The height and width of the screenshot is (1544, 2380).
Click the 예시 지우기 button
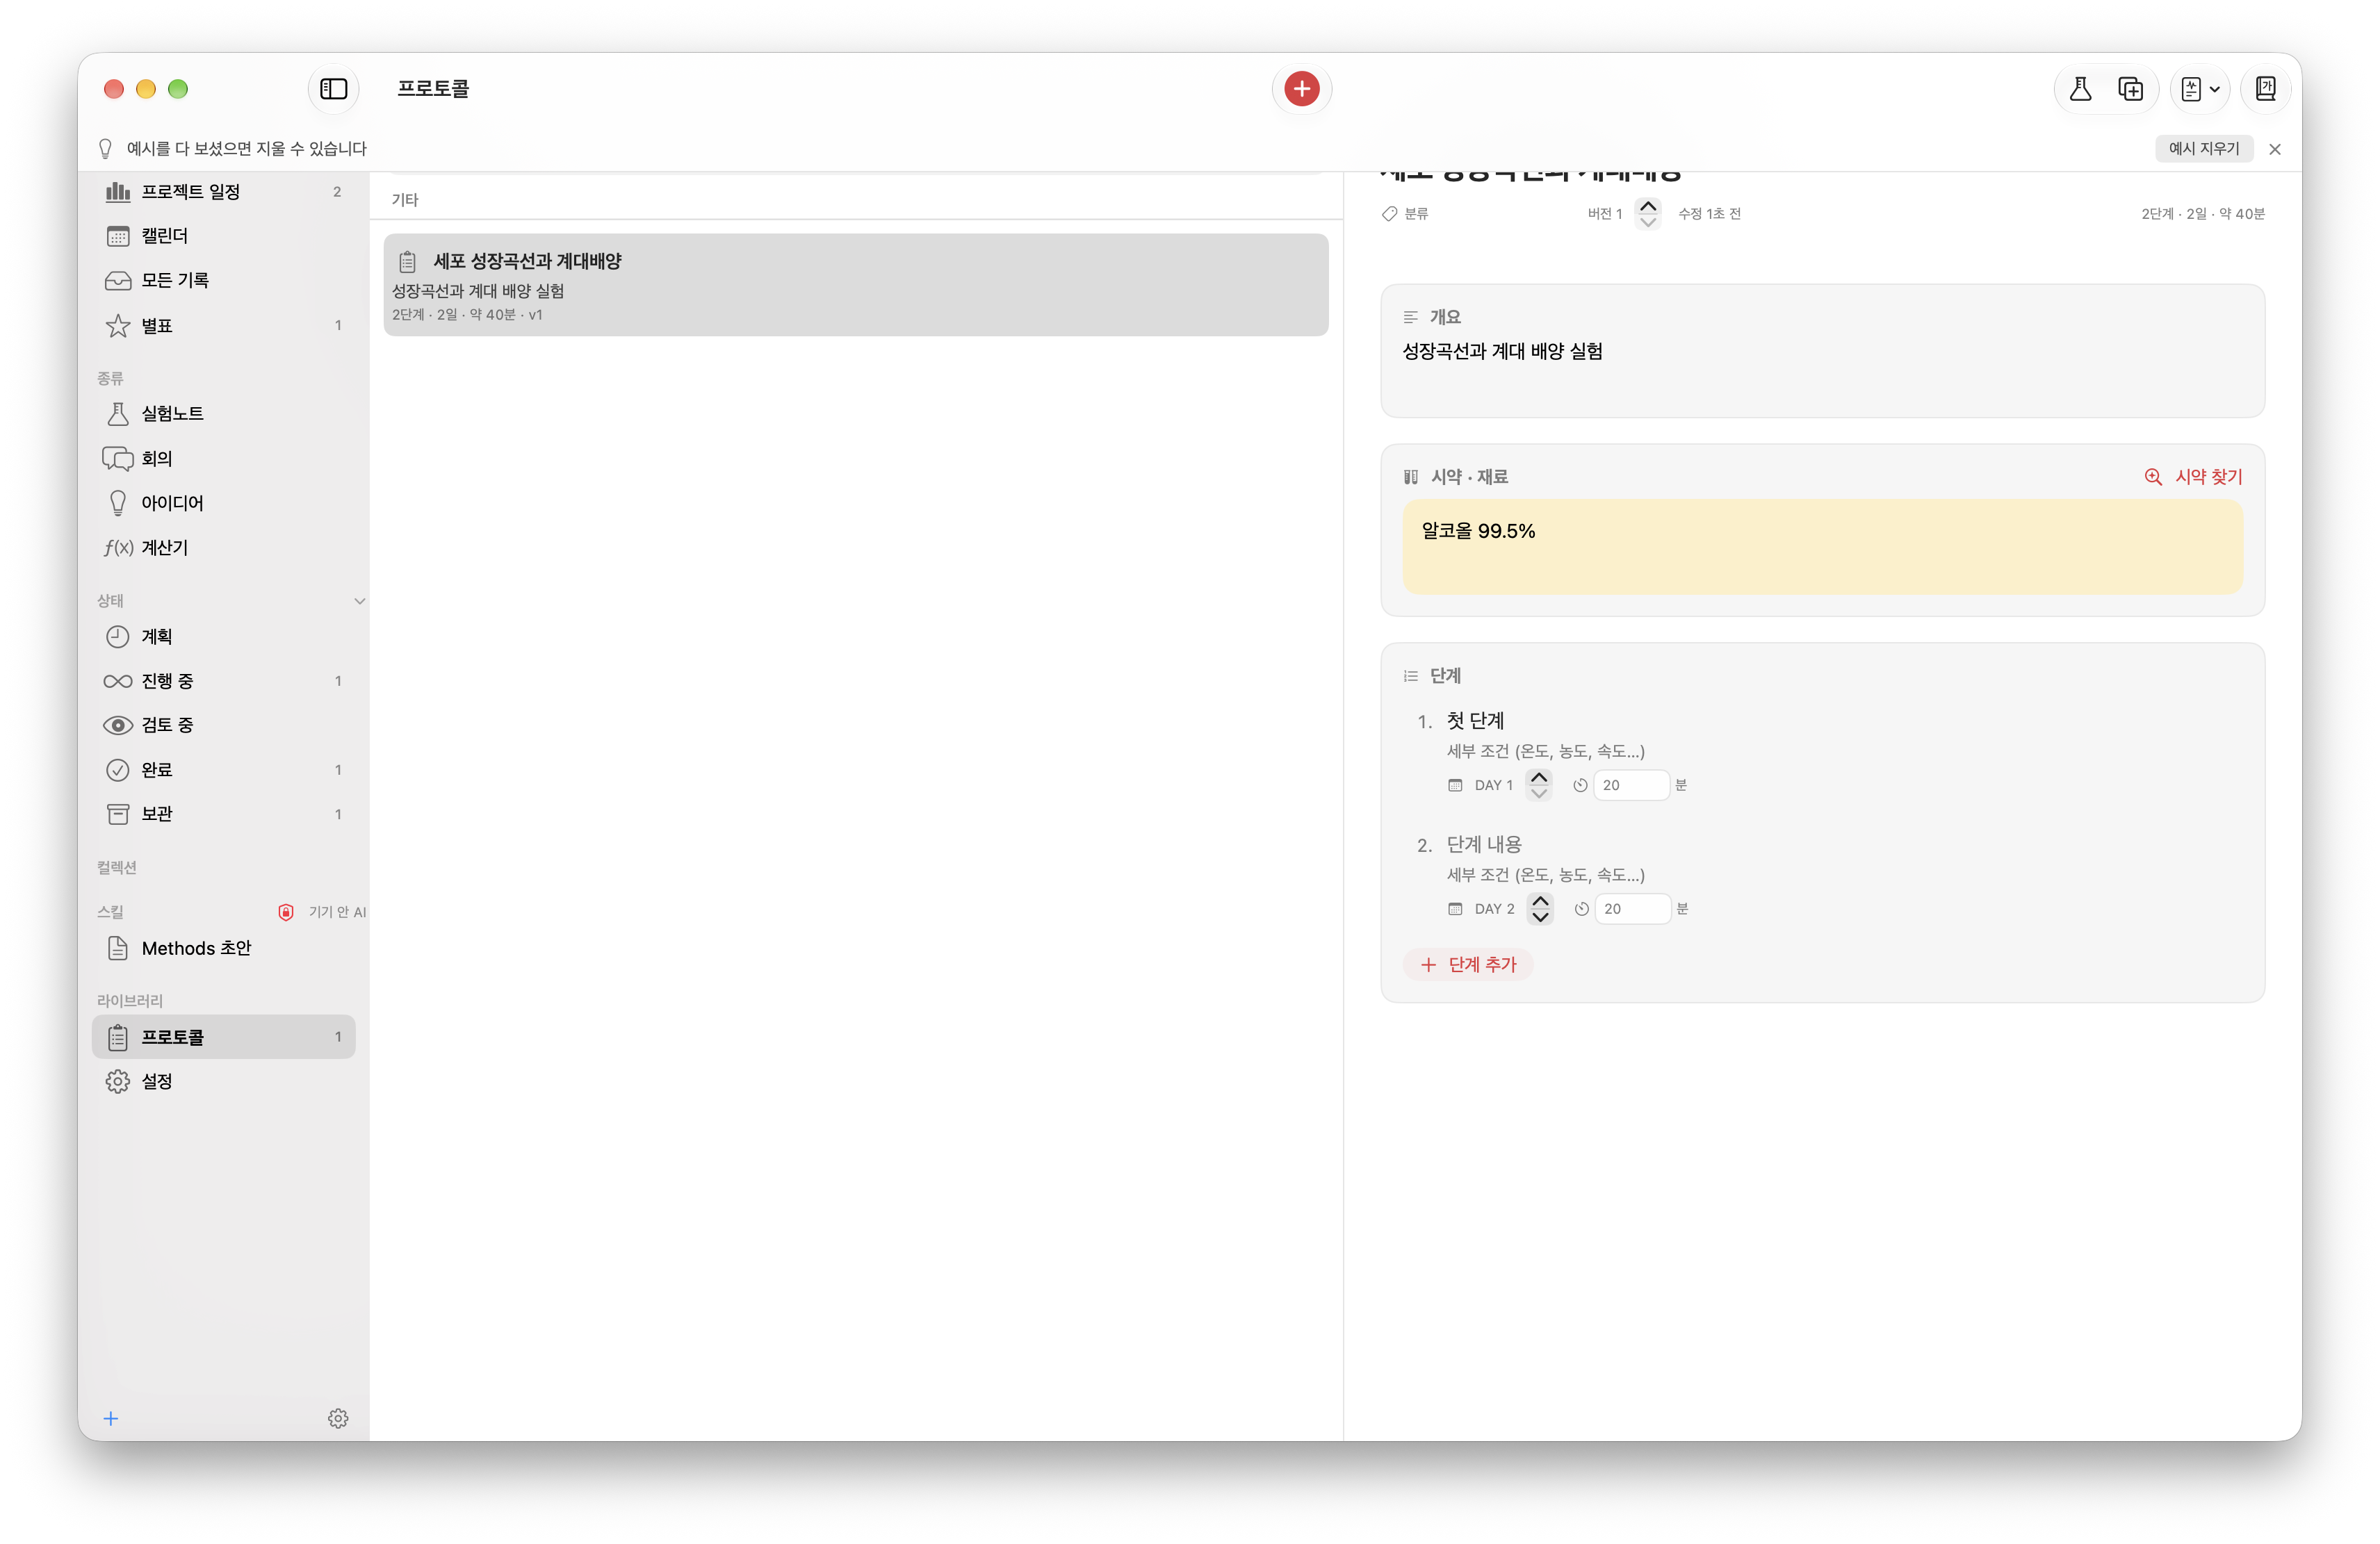2203,148
